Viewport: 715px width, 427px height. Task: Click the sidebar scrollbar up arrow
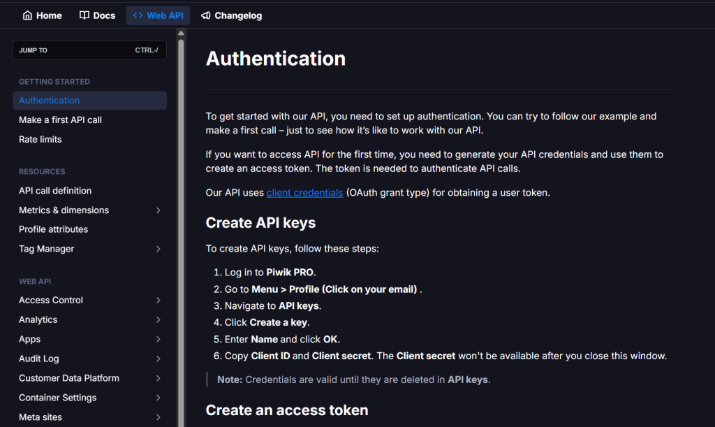coord(181,34)
